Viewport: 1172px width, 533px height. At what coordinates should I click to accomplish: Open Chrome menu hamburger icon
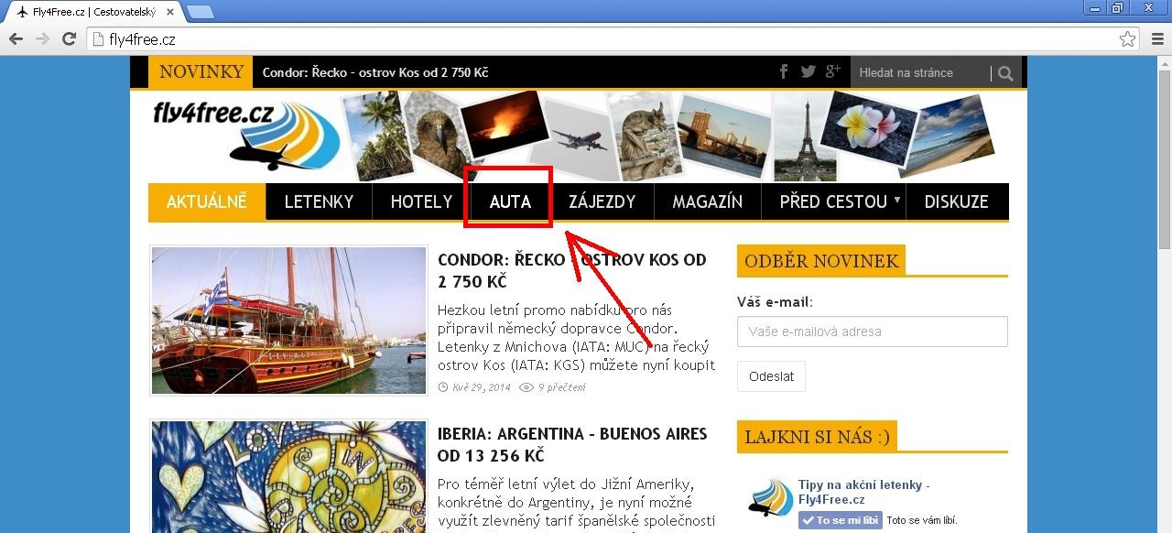1157,39
